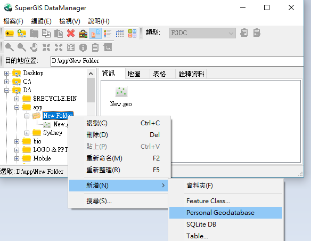Open the toolbox icon in toolbar
The image size is (311, 241).
click(x=83, y=33)
